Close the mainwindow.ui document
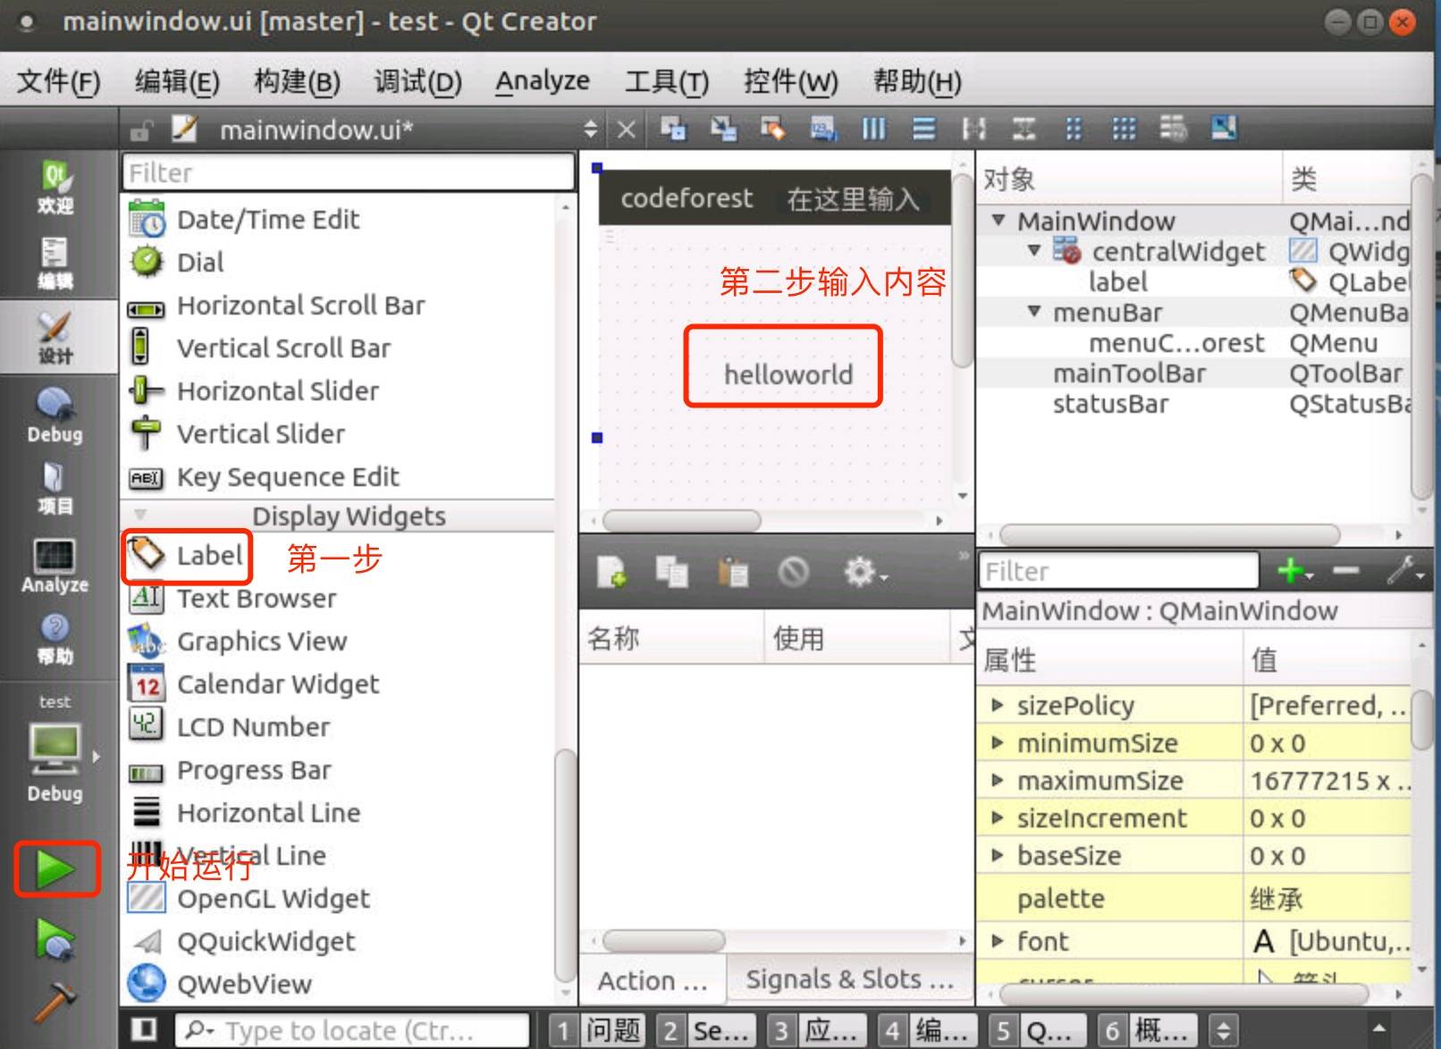1441x1049 pixels. pos(627,130)
